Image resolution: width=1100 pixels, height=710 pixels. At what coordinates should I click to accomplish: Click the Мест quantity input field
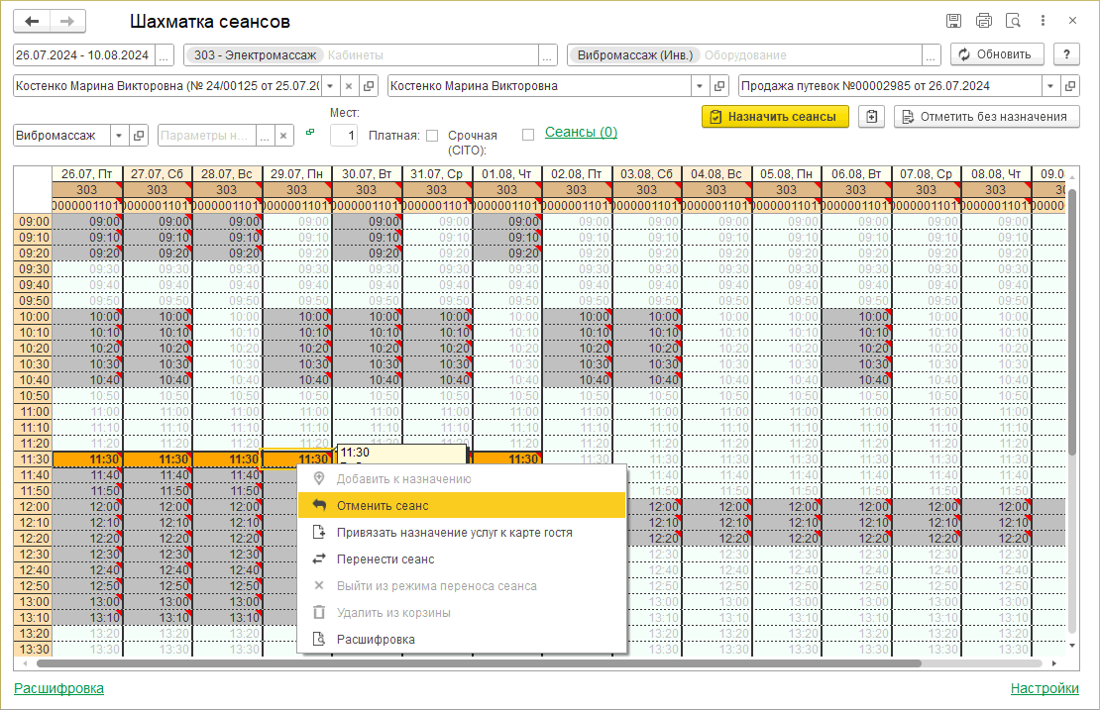[x=344, y=135]
